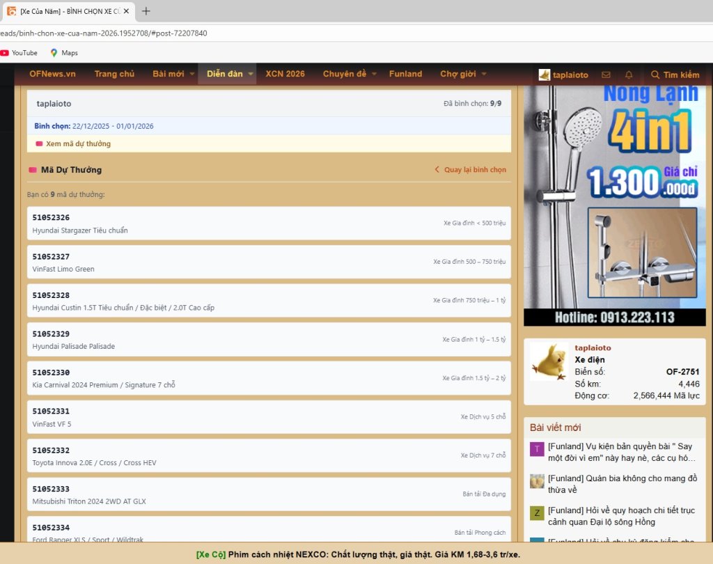Click the purple T avatar in Bài viết mới
This screenshot has height=564, width=713.
pos(537,449)
